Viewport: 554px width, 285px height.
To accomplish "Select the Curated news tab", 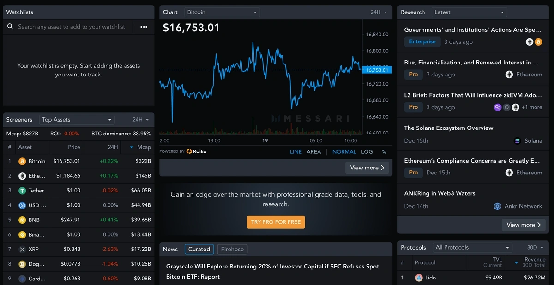I will coord(199,249).
